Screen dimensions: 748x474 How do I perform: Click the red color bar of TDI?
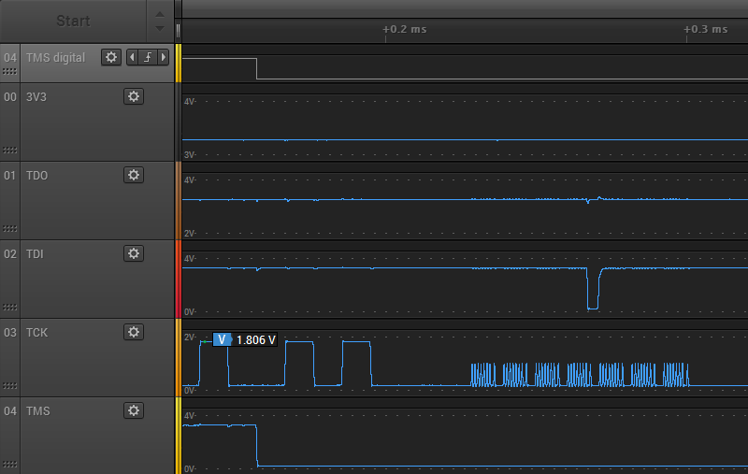coord(179,279)
